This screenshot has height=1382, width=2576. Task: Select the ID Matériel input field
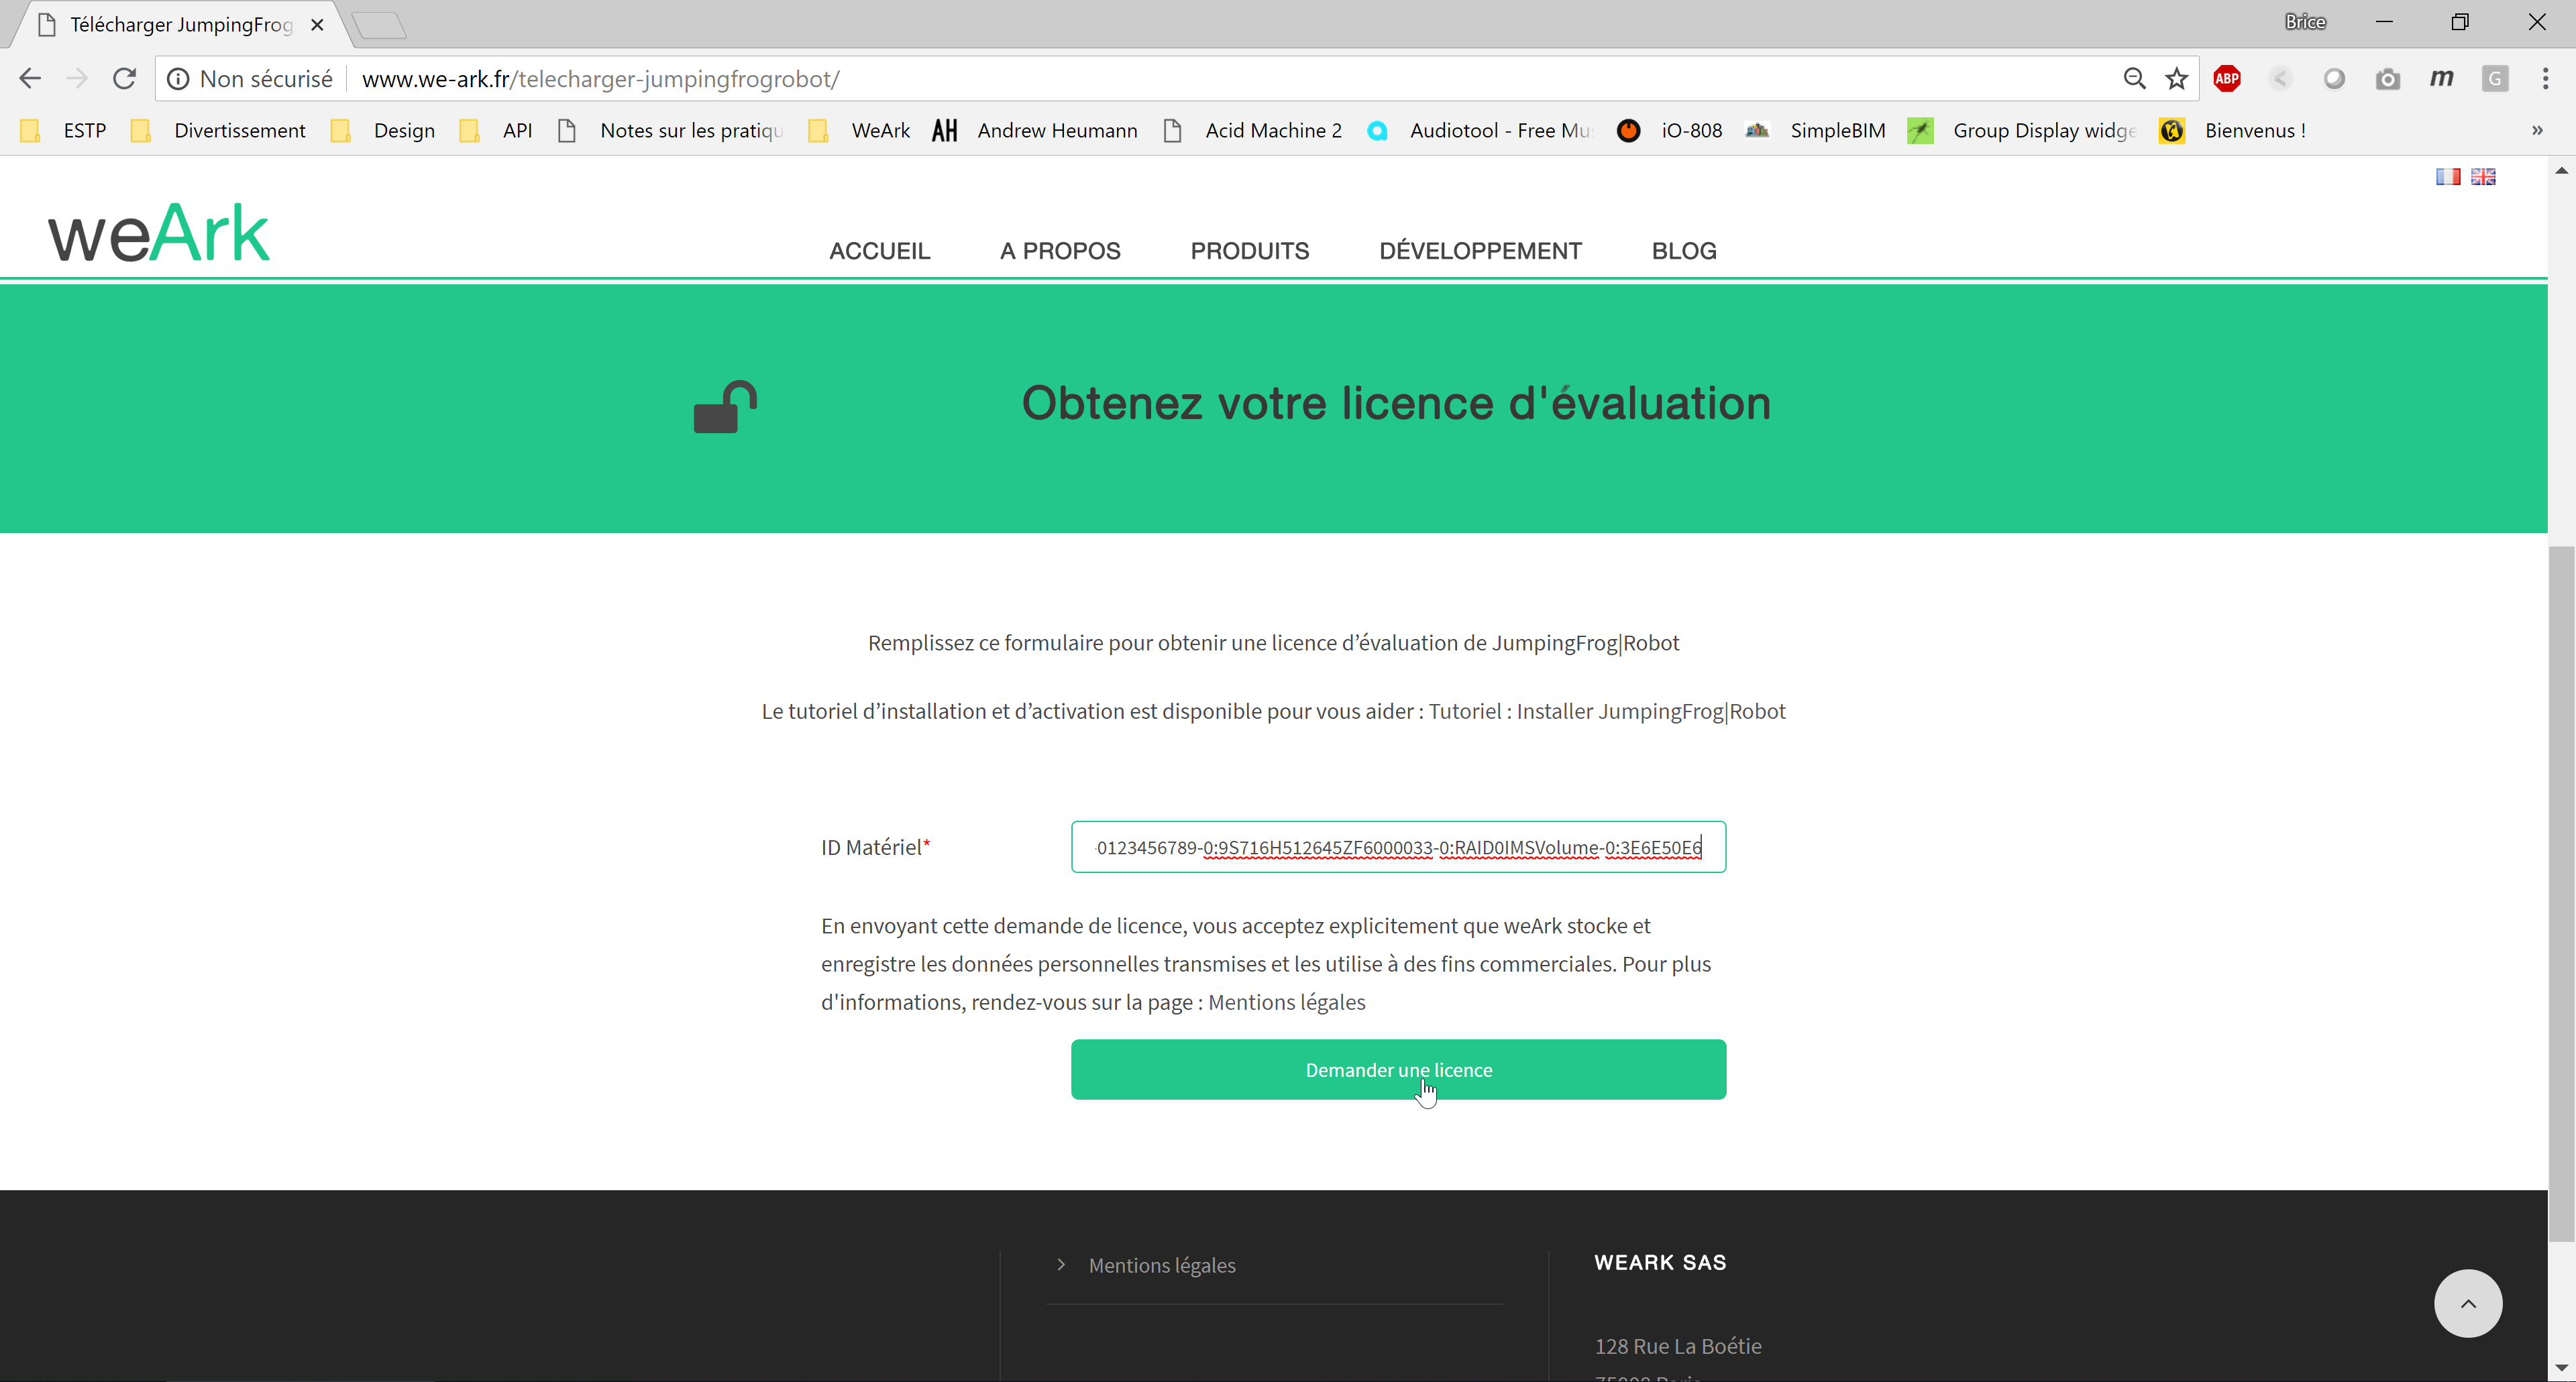point(1397,846)
